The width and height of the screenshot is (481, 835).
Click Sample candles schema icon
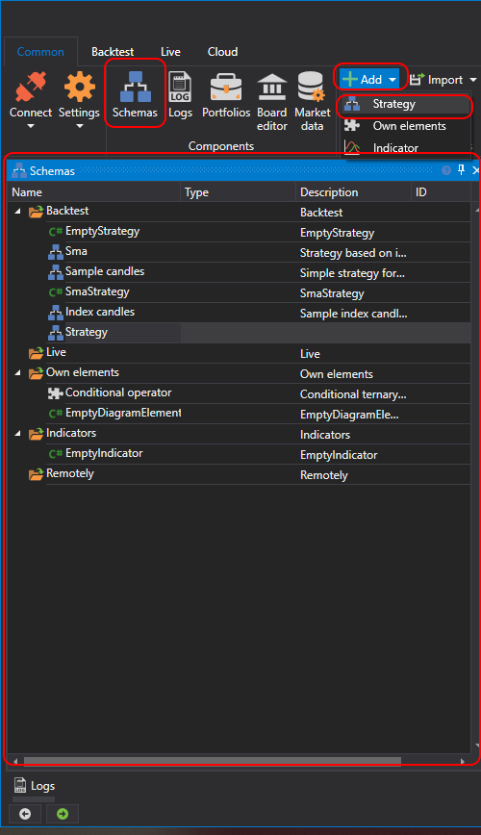[56, 272]
